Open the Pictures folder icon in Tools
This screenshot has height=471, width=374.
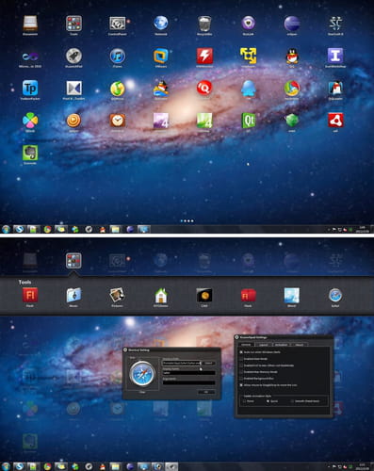tap(117, 295)
